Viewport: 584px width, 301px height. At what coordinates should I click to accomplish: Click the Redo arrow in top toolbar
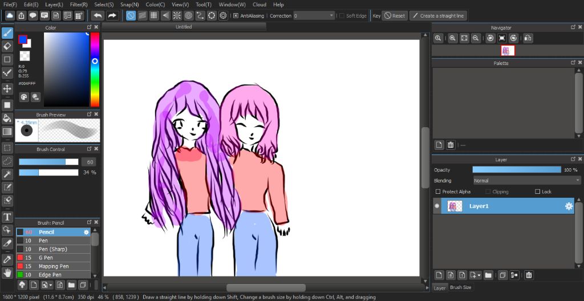point(111,15)
